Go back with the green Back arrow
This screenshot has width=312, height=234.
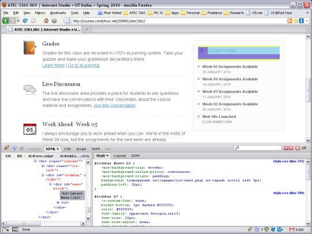(x=5, y=20)
